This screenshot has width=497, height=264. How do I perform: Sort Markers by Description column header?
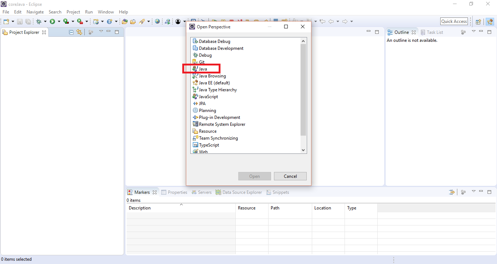pyautogui.click(x=181, y=208)
